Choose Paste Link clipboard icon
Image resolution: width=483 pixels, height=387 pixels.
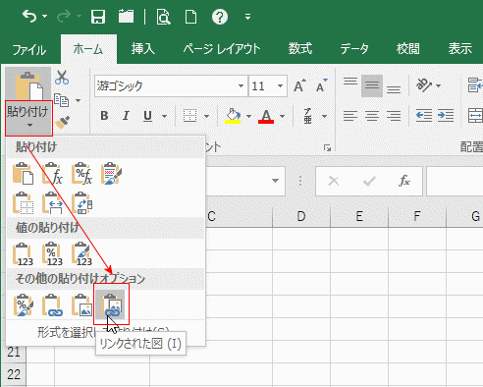tap(53, 304)
